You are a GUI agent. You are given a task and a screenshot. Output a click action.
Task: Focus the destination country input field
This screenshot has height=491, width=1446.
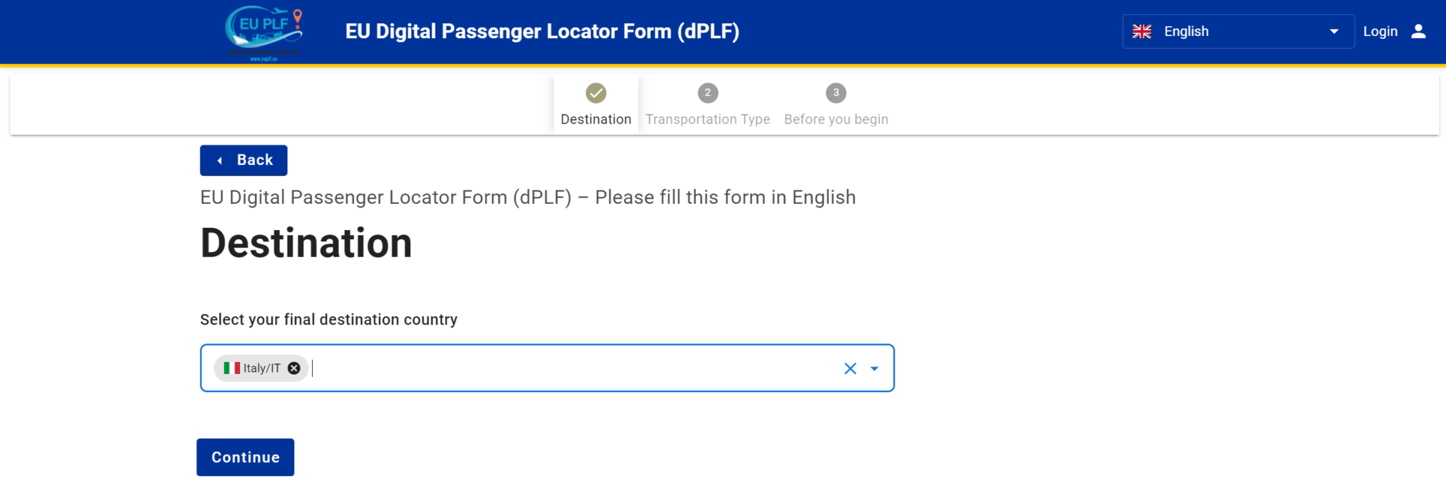tap(565, 368)
